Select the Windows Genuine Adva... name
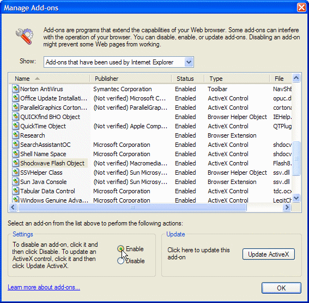This screenshot has width=309, height=303. 54,200
